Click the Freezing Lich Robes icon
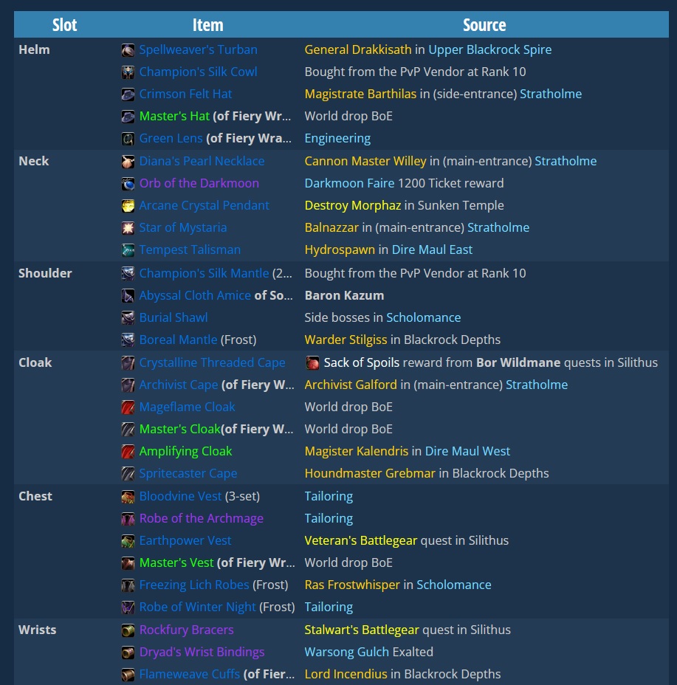 tap(128, 585)
